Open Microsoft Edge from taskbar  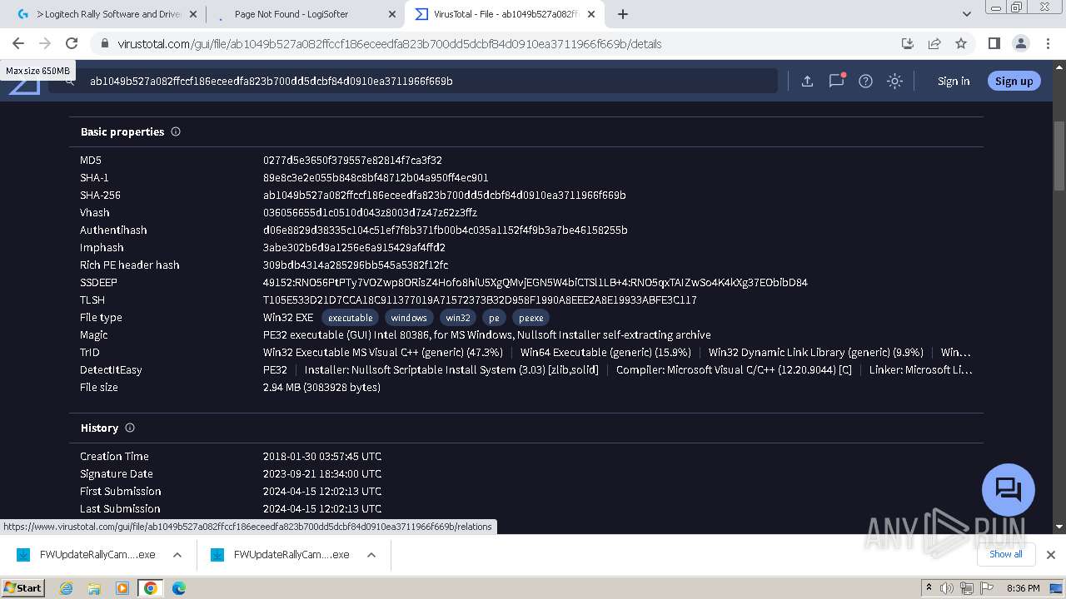tap(179, 588)
